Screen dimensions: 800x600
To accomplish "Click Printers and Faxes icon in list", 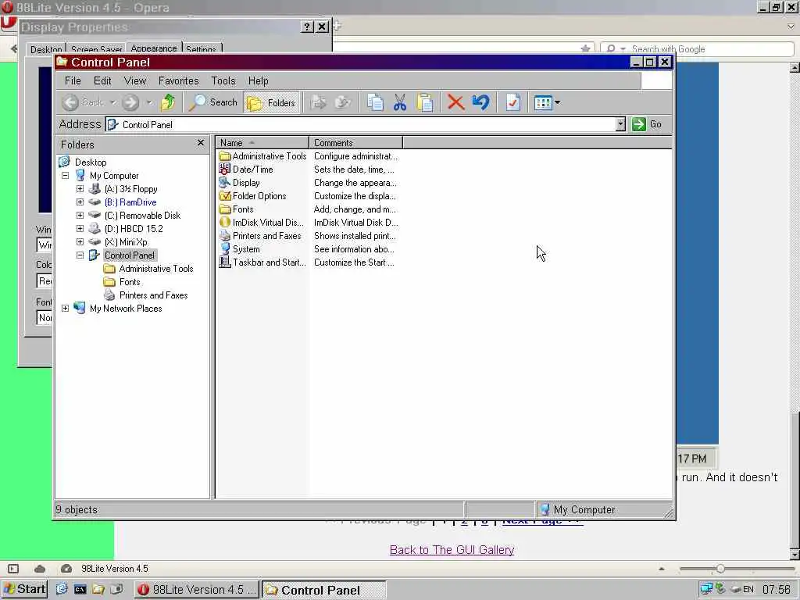I will coord(224,236).
